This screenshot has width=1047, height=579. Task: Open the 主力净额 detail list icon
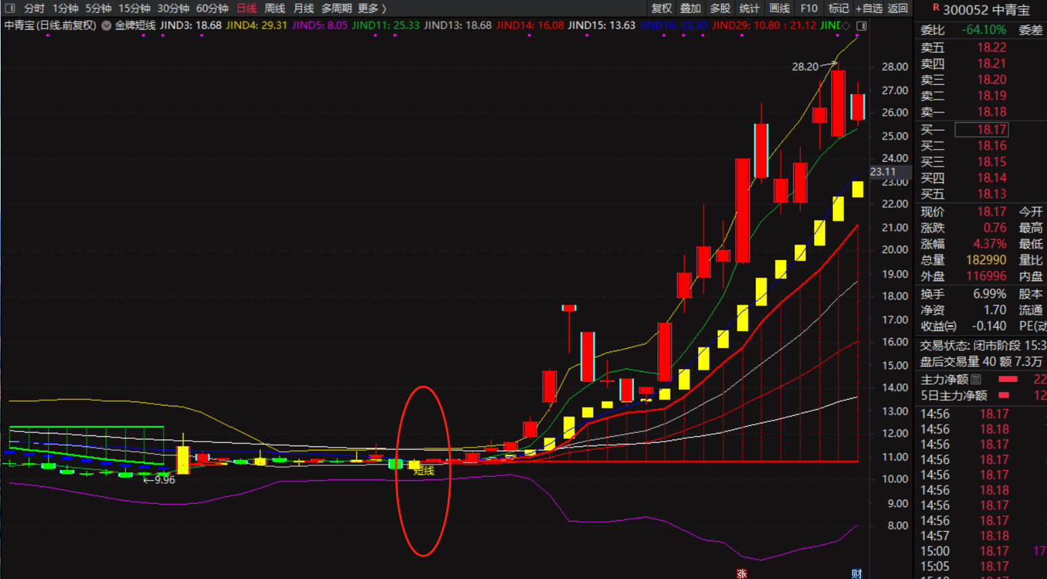point(976,379)
